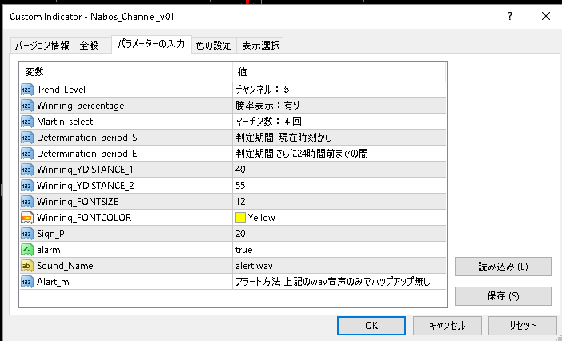Open the Trend_Level channel value dropdown
The width and height of the screenshot is (562, 341).
coord(339,89)
